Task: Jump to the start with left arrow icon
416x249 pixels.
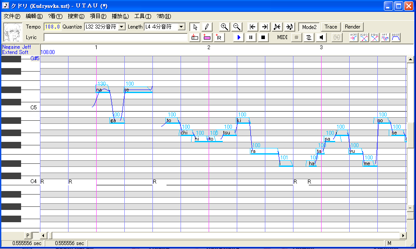Action: (x=252, y=27)
